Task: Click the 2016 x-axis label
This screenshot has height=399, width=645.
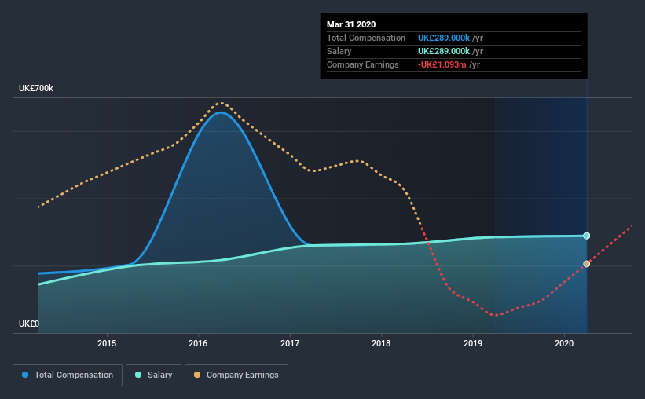Action: [198, 343]
